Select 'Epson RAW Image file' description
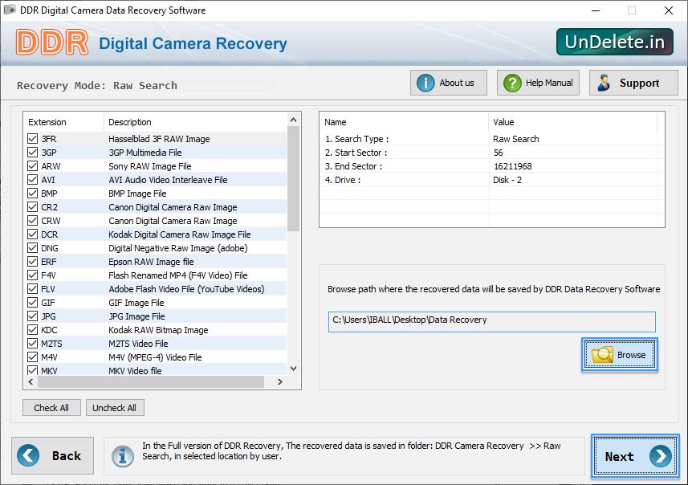The width and height of the screenshot is (688, 485). pos(151,261)
